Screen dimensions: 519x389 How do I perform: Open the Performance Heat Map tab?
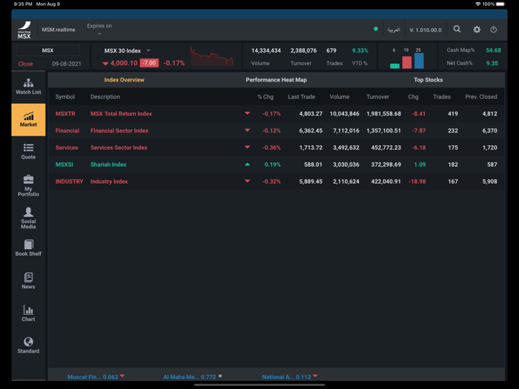coord(276,80)
